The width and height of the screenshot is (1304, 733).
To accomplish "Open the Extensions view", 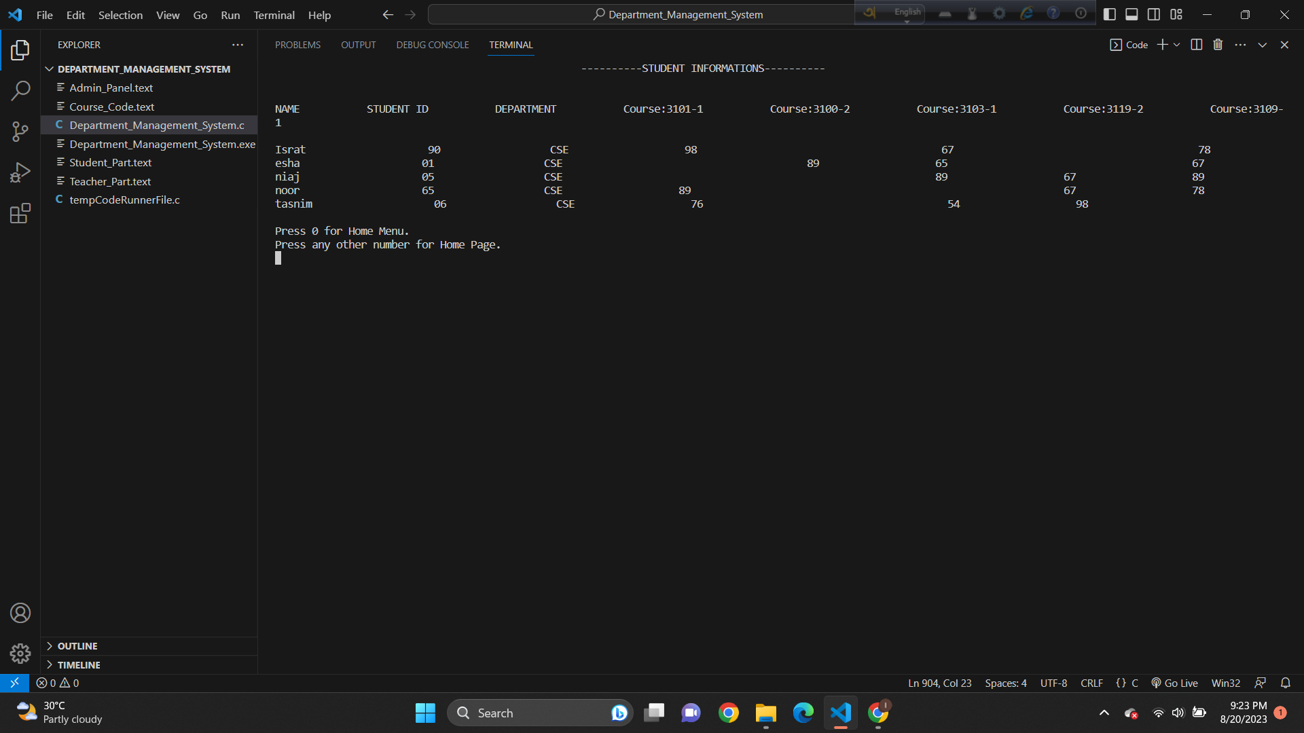I will coord(20,212).
